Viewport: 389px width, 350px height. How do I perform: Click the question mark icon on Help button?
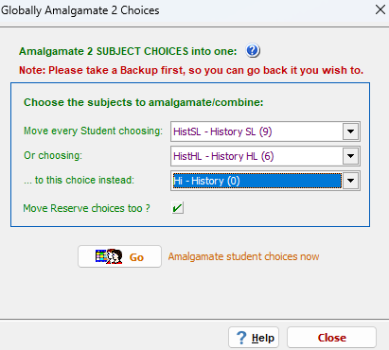tap(241, 338)
